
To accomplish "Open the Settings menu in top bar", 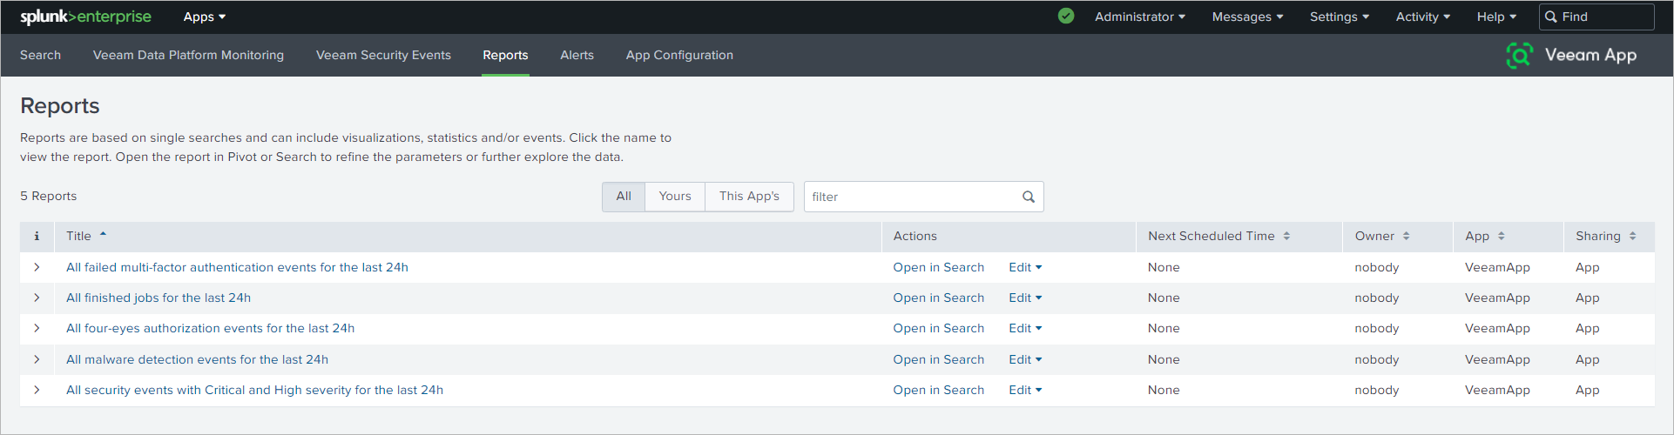I will click(1340, 17).
